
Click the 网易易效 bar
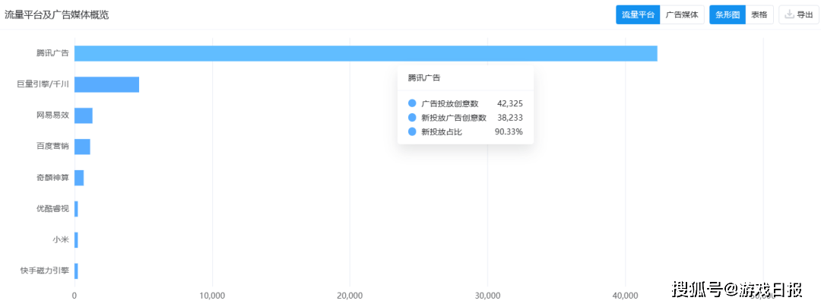pyautogui.click(x=84, y=116)
